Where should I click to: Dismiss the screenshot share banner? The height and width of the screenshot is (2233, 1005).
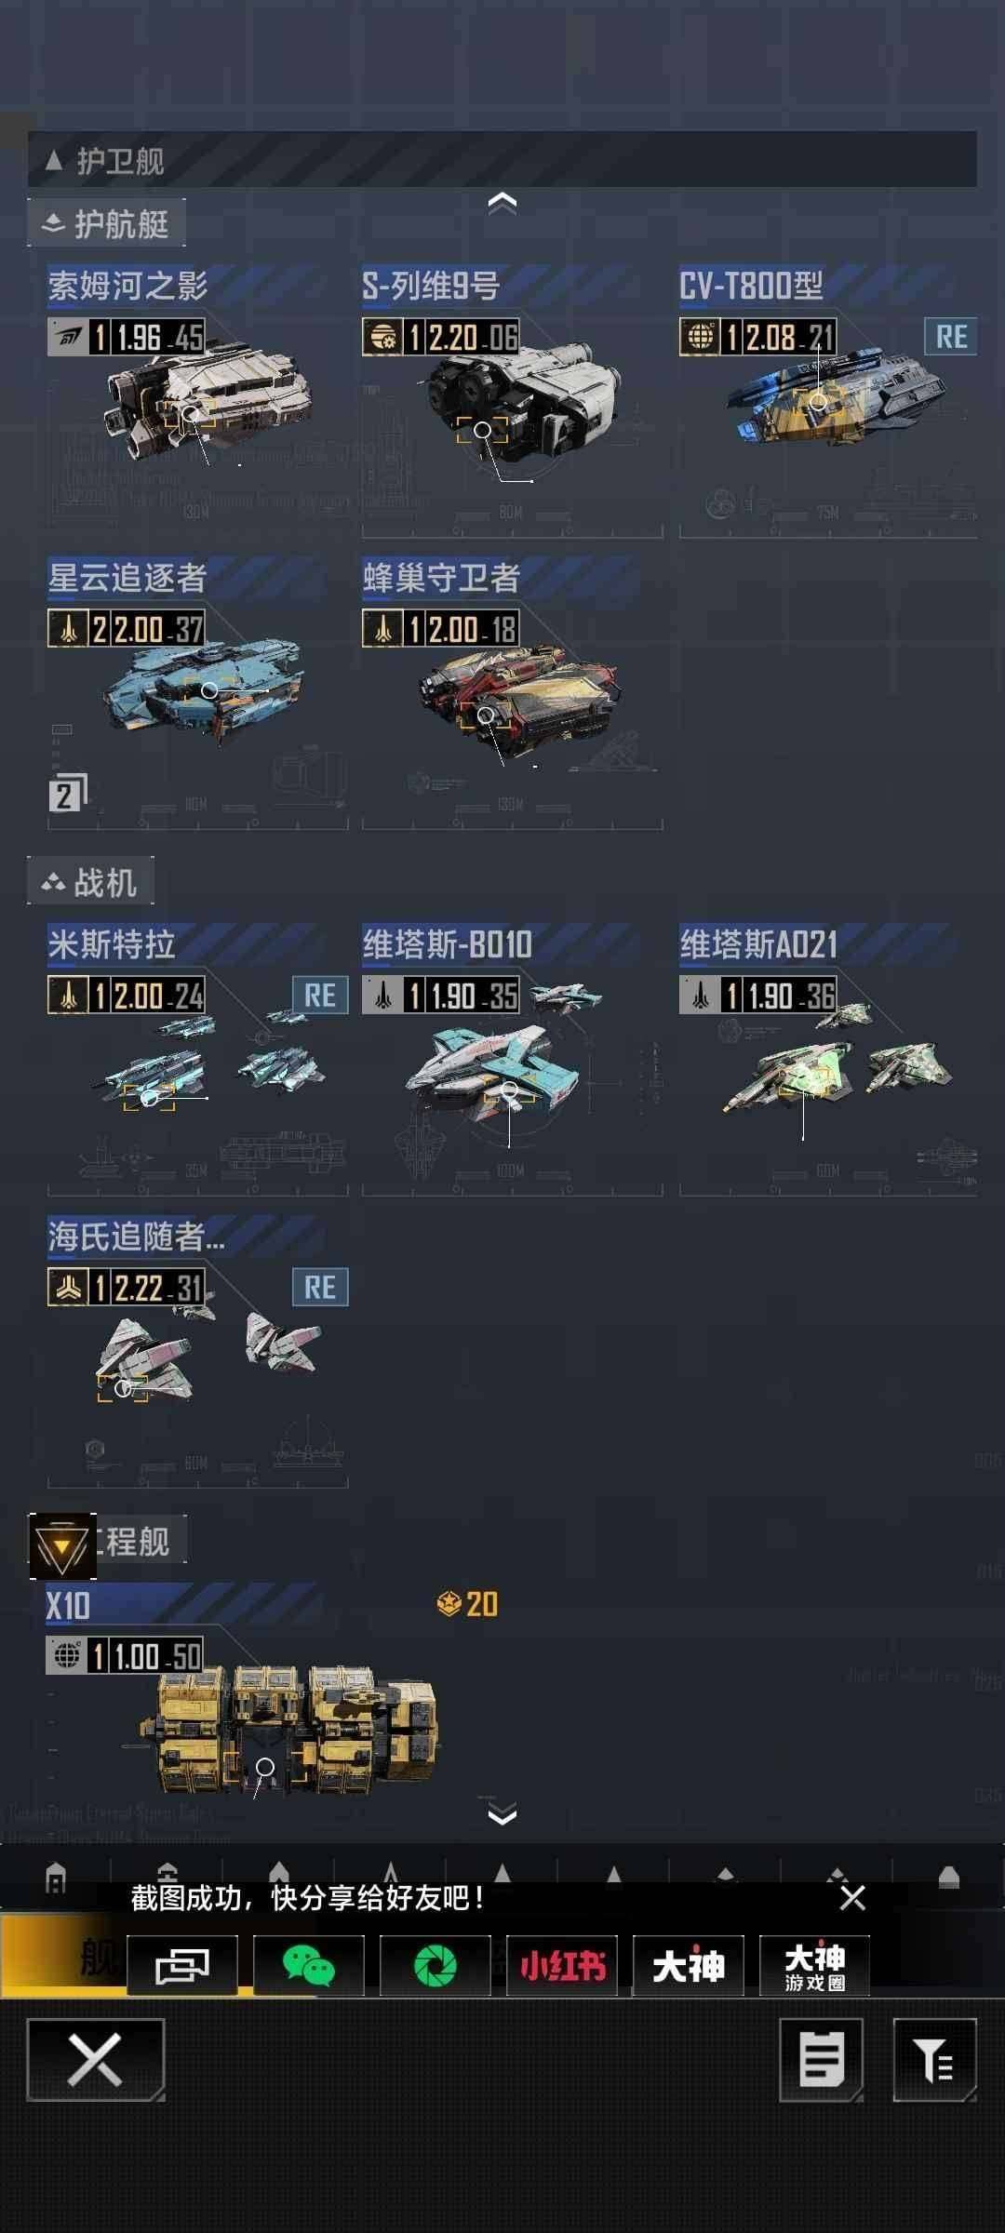click(x=852, y=1898)
